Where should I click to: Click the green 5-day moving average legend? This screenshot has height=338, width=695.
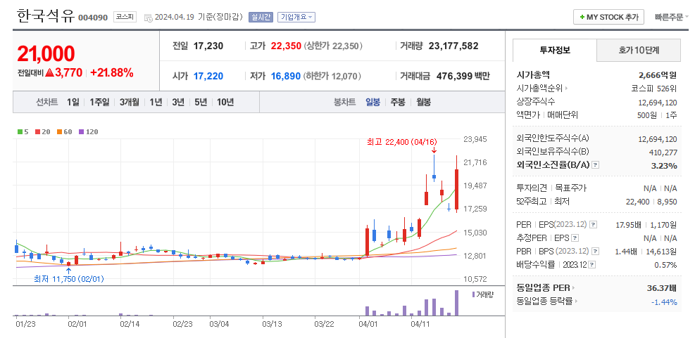23,132
